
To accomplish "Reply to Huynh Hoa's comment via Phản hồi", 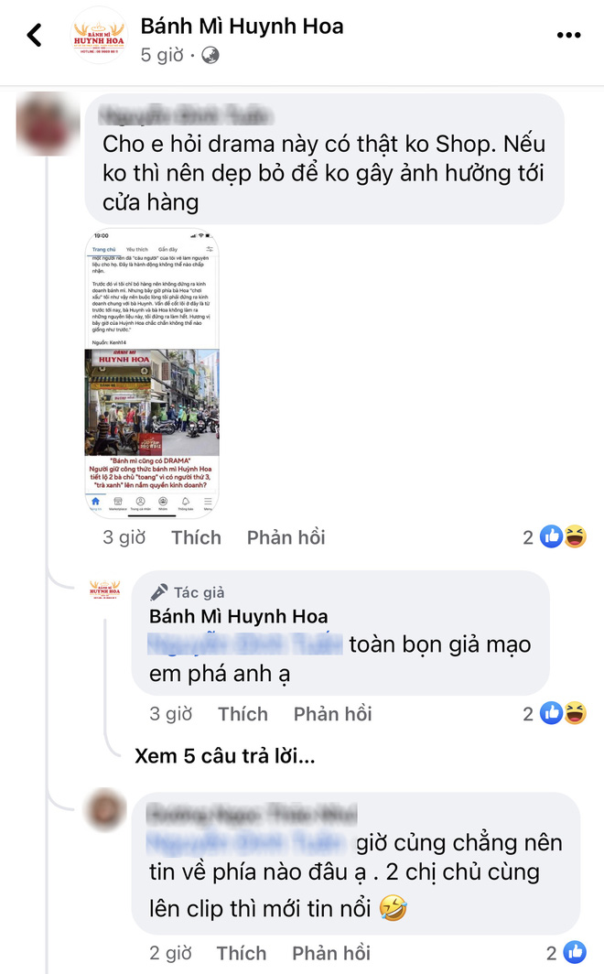I will pyautogui.click(x=333, y=714).
